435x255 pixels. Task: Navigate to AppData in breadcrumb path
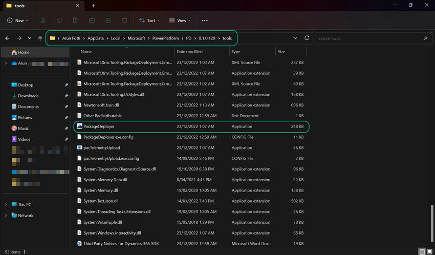click(95, 38)
